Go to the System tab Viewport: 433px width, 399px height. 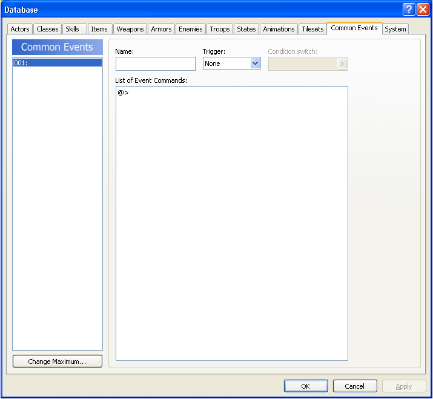(x=395, y=29)
